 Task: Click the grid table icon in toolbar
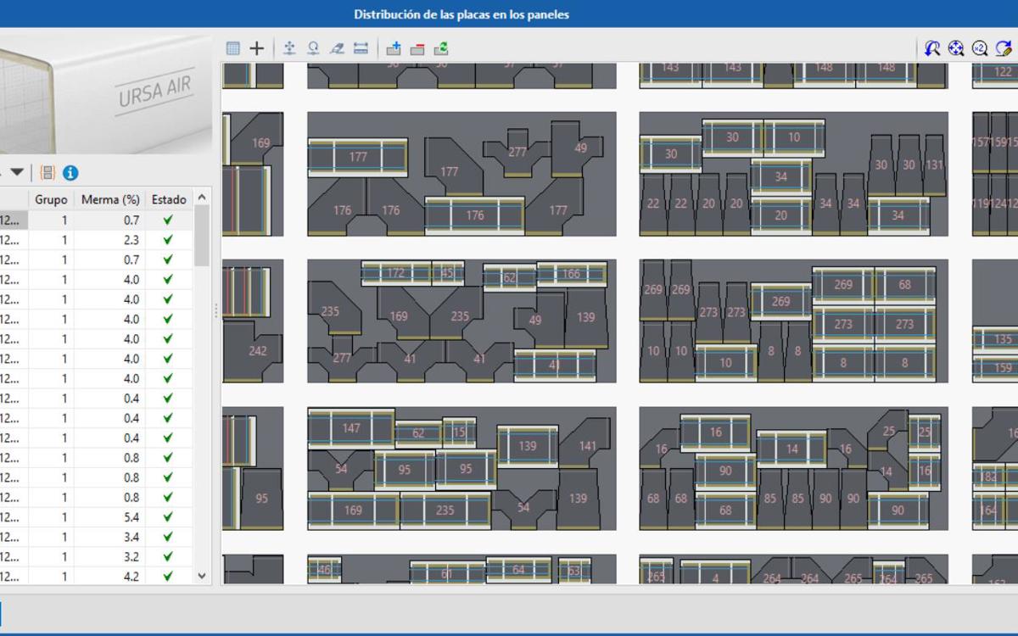tap(233, 48)
